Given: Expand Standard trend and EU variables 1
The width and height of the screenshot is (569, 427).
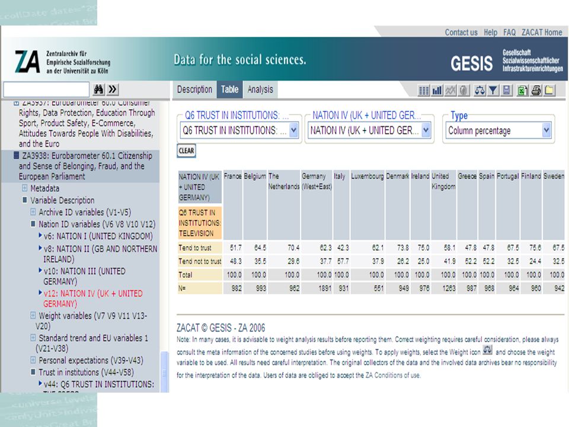Looking at the screenshot, I should 33,337.
